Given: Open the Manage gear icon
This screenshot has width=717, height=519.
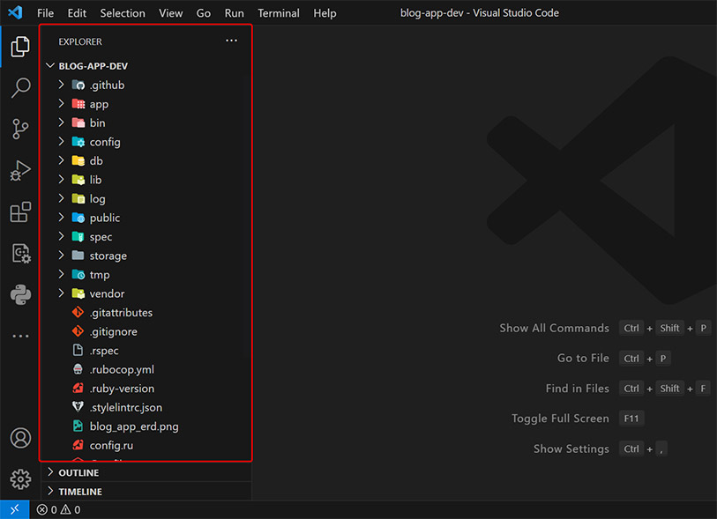Looking at the screenshot, I should (x=20, y=479).
